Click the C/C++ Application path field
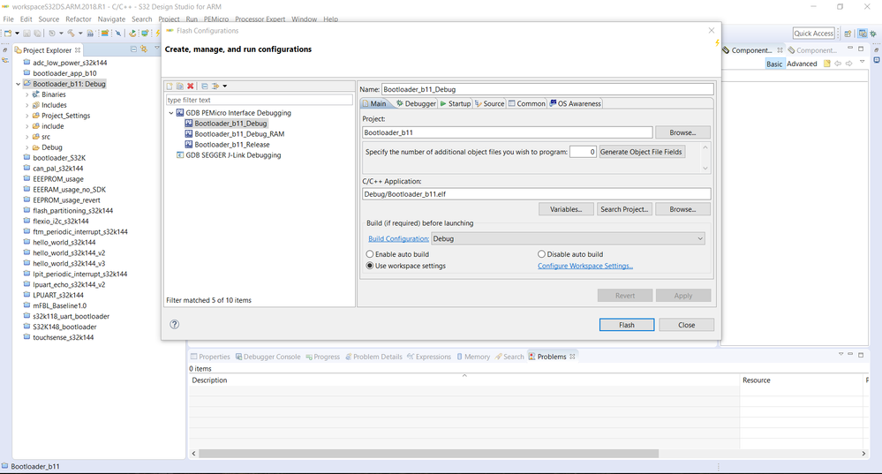The image size is (882, 474). coord(537,194)
